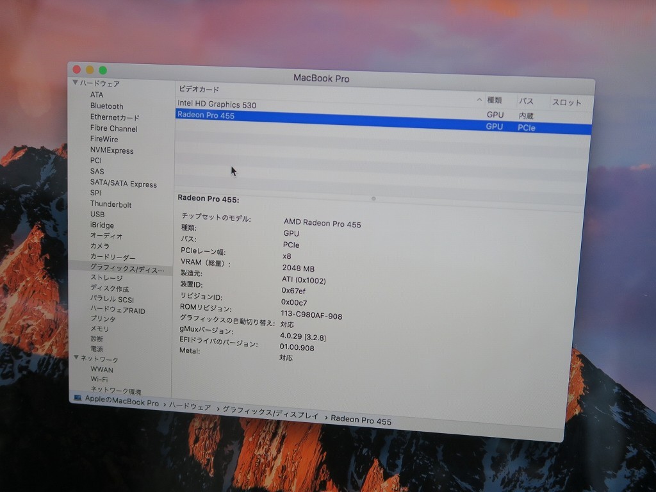Sort by ビデオカード column header
656x492 pixels.
[x=199, y=89]
